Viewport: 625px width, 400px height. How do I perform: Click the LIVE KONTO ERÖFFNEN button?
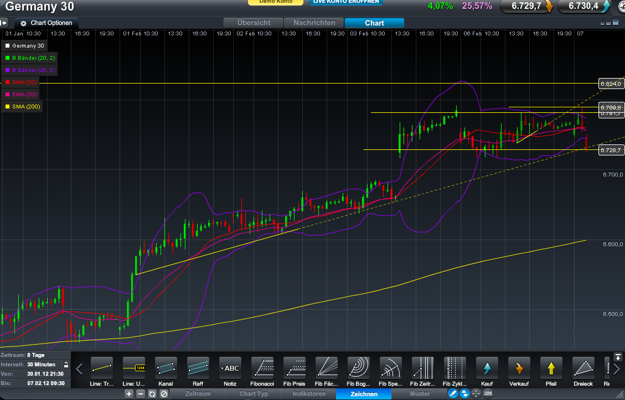tap(346, 2)
